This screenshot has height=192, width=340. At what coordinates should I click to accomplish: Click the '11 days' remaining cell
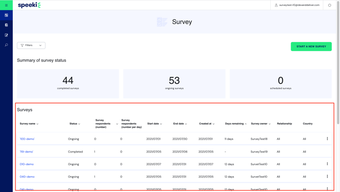click(229, 139)
